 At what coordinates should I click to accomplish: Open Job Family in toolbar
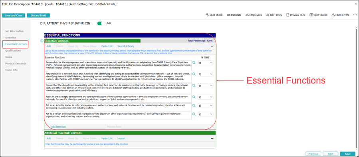(274, 15)
